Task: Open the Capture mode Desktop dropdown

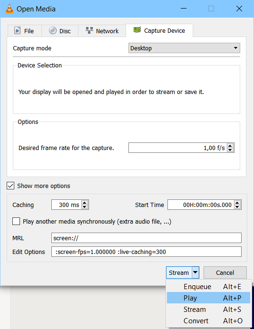Action: click(x=184, y=48)
